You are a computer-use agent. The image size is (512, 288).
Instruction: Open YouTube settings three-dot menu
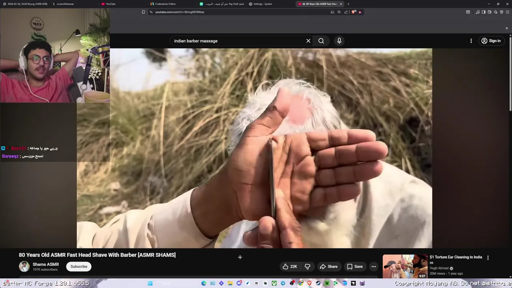tap(471, 41)
